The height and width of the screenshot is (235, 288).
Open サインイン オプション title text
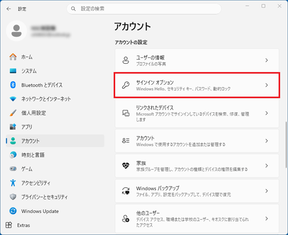click(x=155, y=83)
